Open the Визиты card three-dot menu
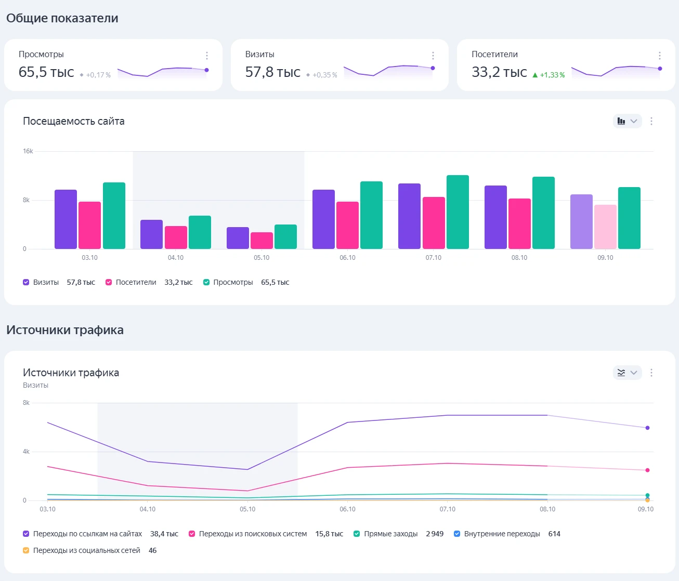The width and height of the screenshot is (679, 581). [x=433, y=56]
